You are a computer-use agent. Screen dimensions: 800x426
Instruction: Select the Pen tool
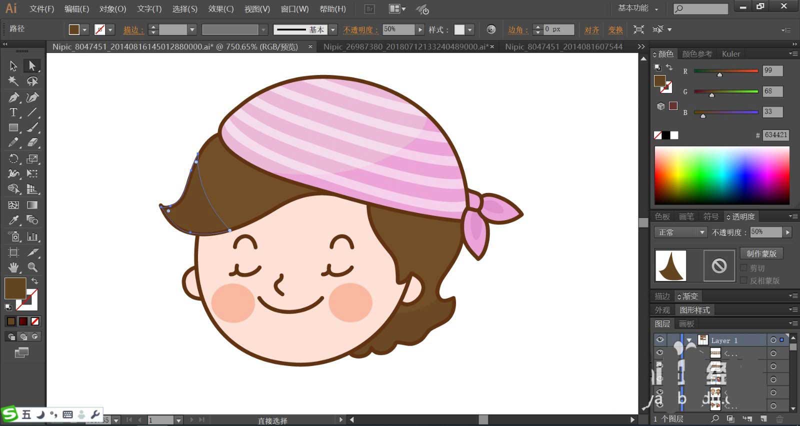13,97
